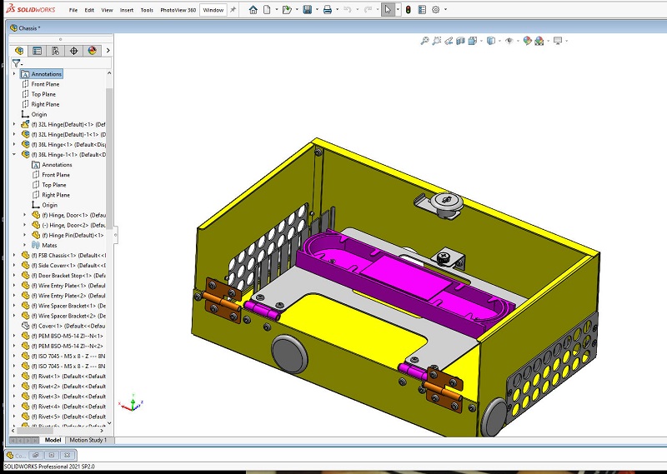Open the View menu

point(107,10)
